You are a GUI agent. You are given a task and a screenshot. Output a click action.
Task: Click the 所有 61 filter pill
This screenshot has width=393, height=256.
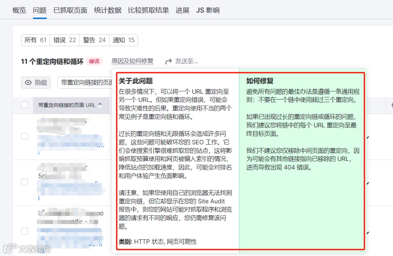(x=35, y=40)
